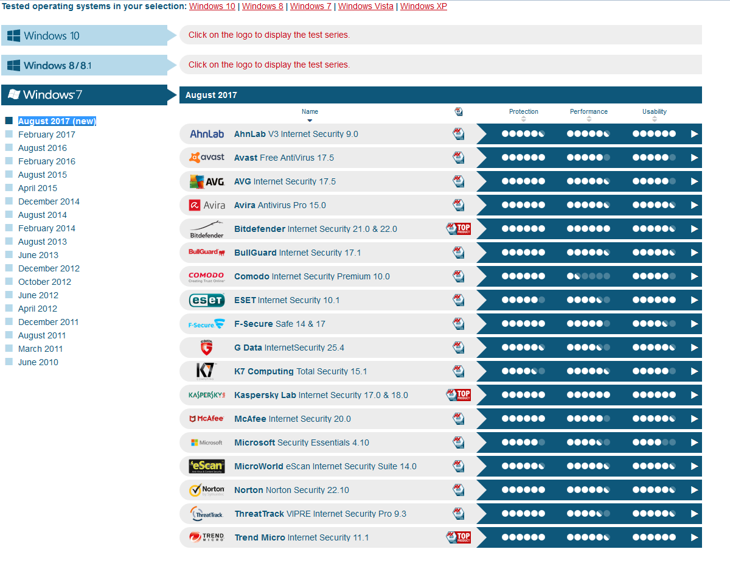The width and height of the screenshot is (730, 563).
Task: Select December 2014 test series
Action: point(49,201)
